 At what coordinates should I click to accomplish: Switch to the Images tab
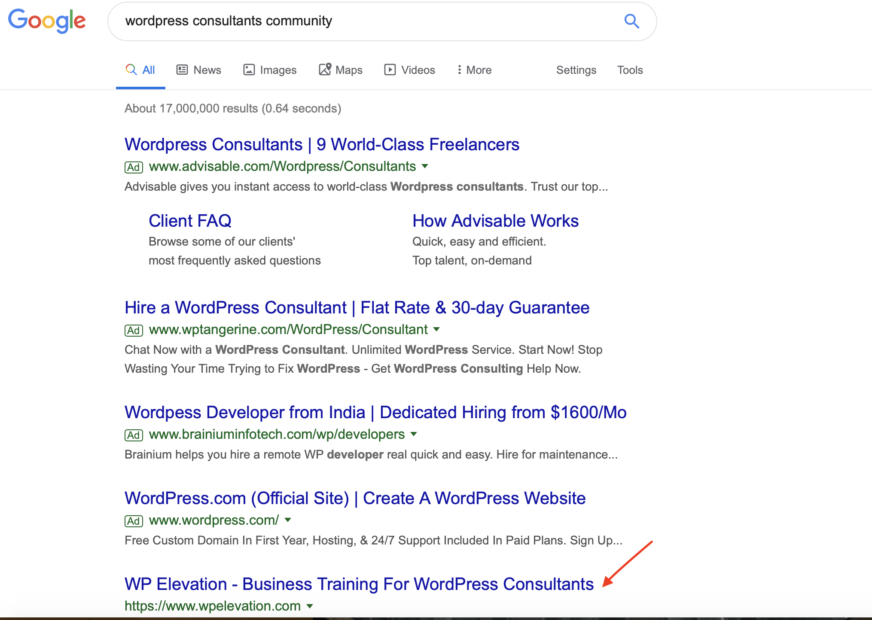pyautogui.click(x=270, y=70)
